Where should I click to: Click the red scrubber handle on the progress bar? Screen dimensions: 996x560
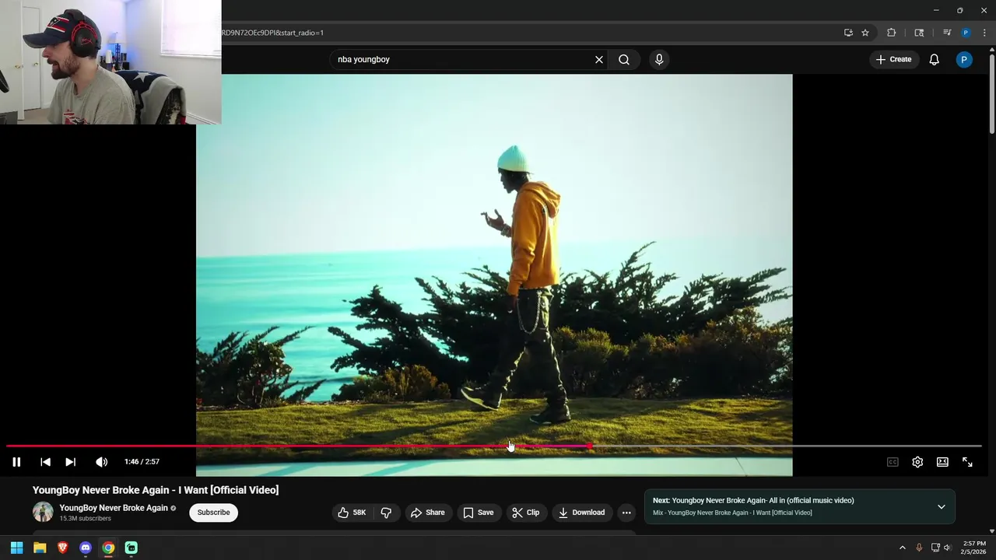(x=590, y=446)
